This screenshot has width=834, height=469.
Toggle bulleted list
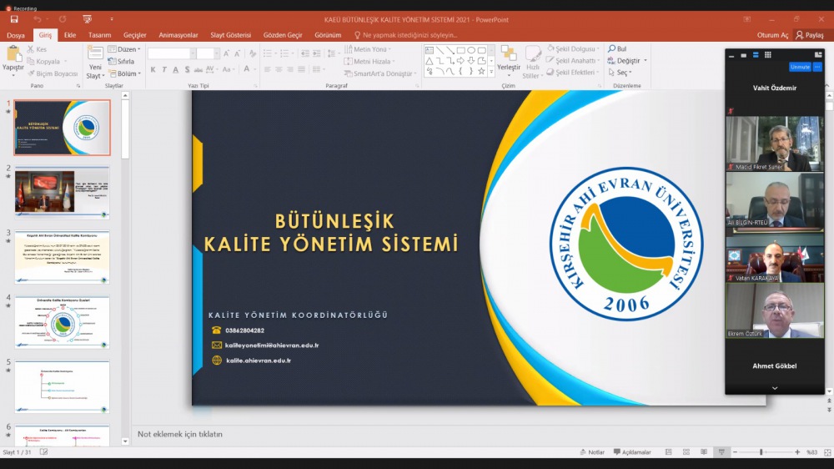268,53
